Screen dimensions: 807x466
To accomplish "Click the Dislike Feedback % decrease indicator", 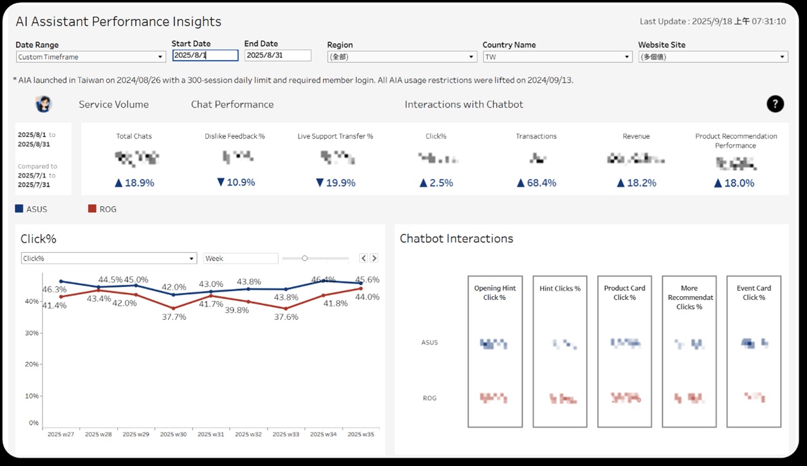I will click(x=236, y=183).
